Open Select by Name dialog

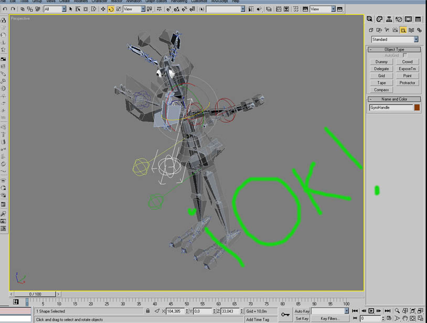click(78, 9)
